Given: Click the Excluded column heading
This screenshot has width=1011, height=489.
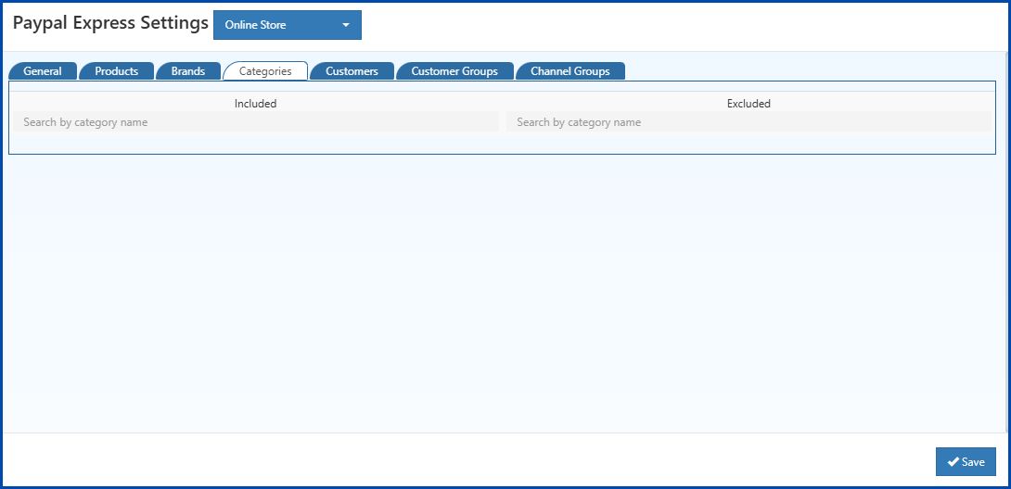Looking at the screenshot, I should [749, 104].
